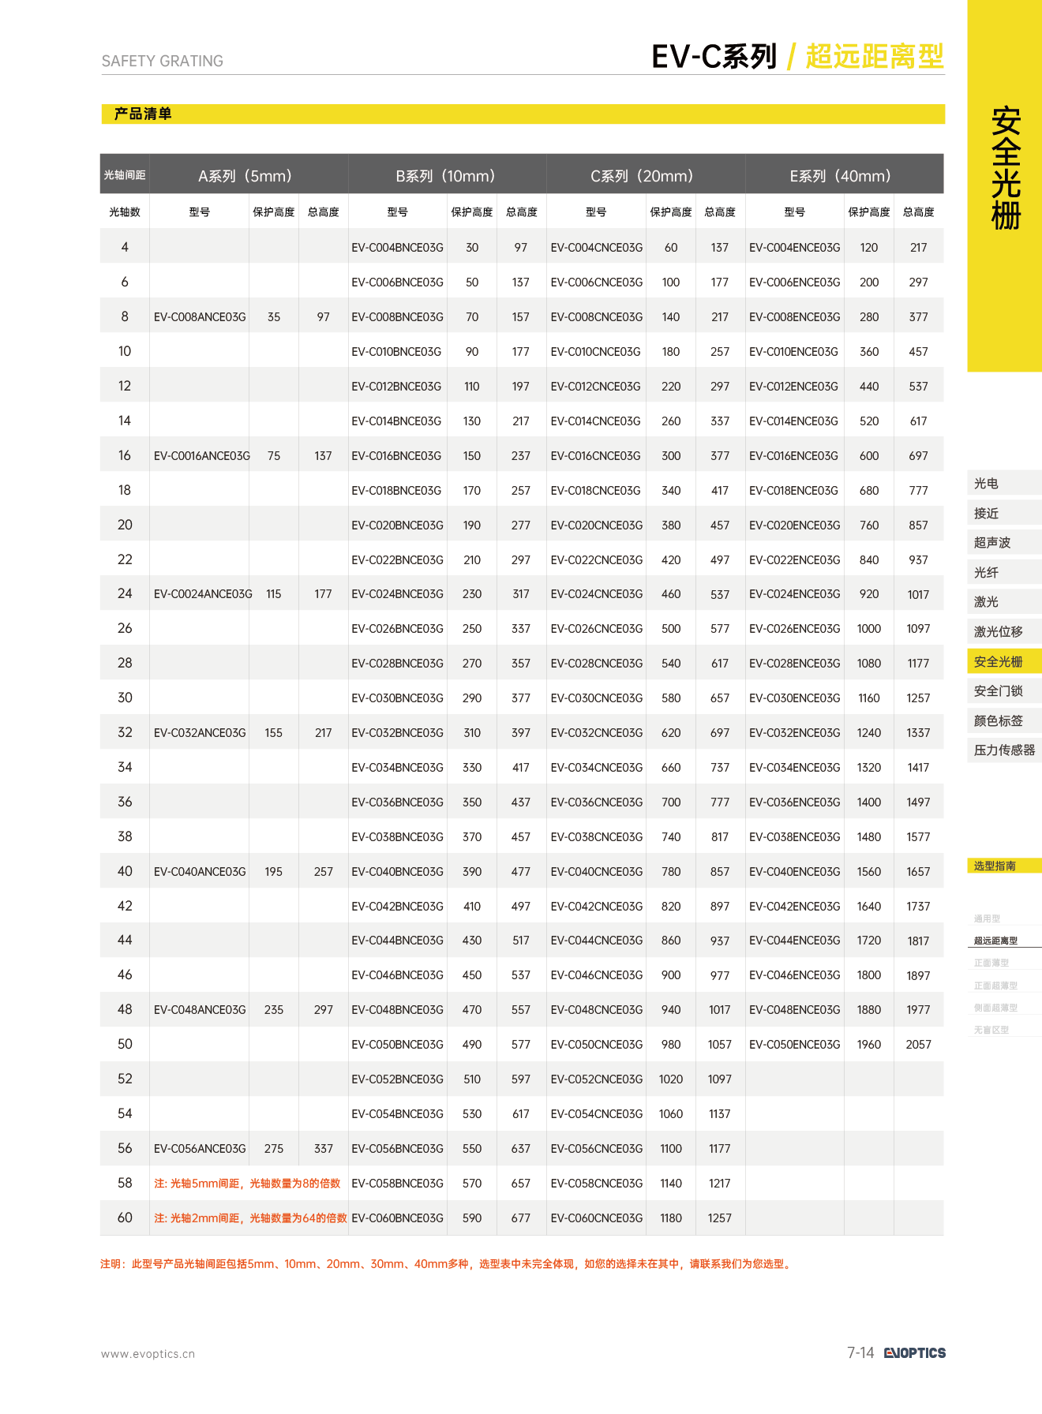This screenshot has height=1414, width=1042.
Task: Select model EV-C004CNCE03G
Action: click(597, 248)
